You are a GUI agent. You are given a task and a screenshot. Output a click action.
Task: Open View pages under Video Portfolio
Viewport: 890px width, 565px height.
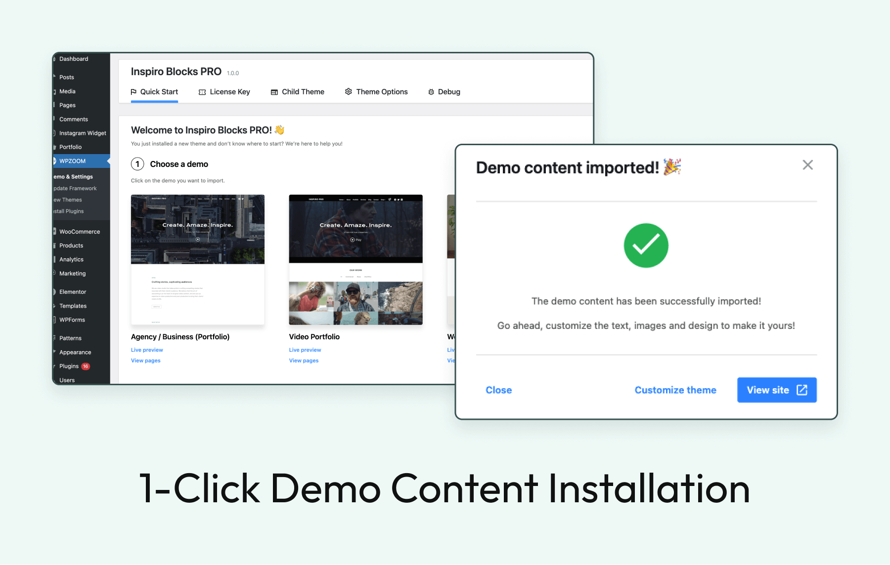pos(304,361)
